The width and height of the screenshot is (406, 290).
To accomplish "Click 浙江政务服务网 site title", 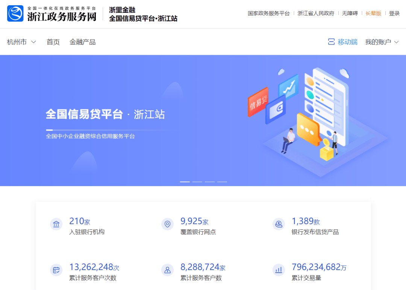I will (62, 17).
